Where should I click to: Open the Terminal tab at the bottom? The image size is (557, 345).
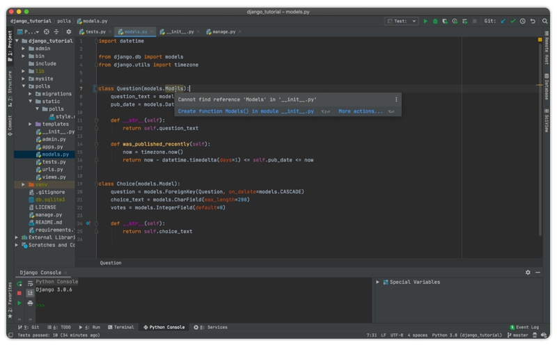click(121, 327)
